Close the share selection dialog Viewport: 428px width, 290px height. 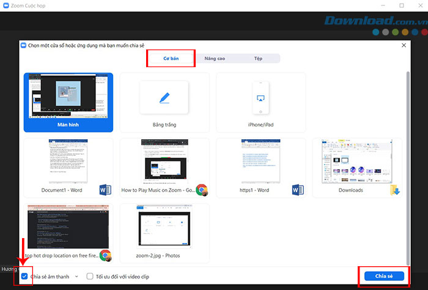[404, 46]
